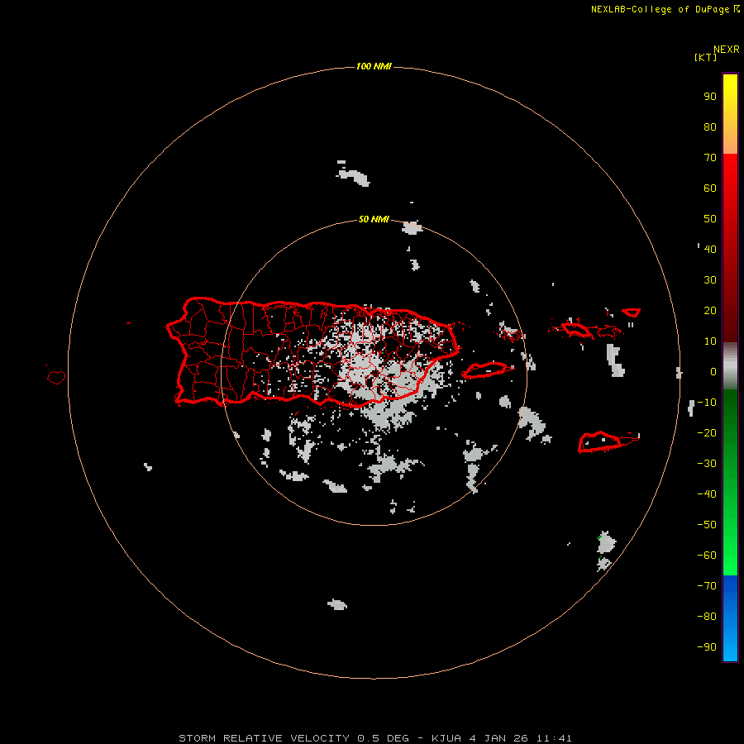
Task: Click the gray radar echo nearest the bottom caption
Action: click(x=337, y=604)
